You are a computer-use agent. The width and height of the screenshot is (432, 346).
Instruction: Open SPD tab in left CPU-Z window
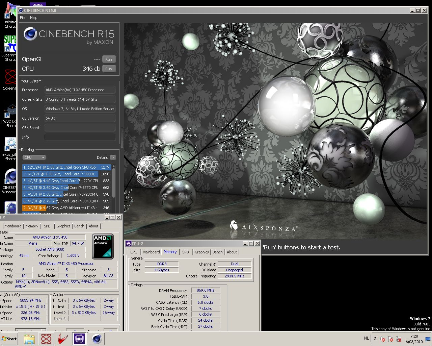47,226
